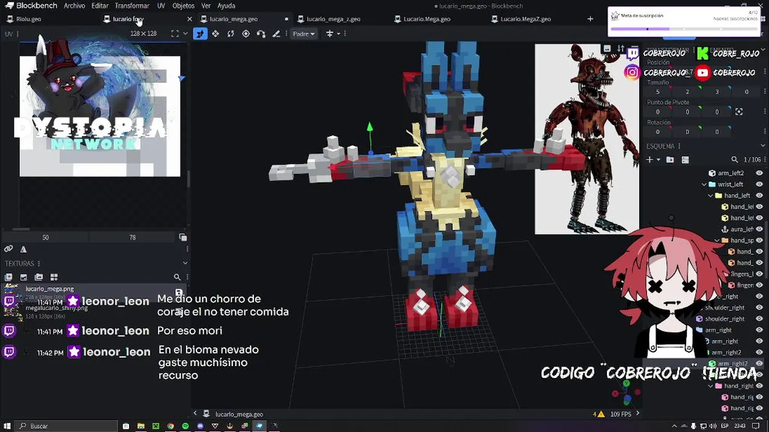This screenshot has width=769, height=432.
Task: Toggle visibility of arm_left2
Action: click(x=759, y=173)
